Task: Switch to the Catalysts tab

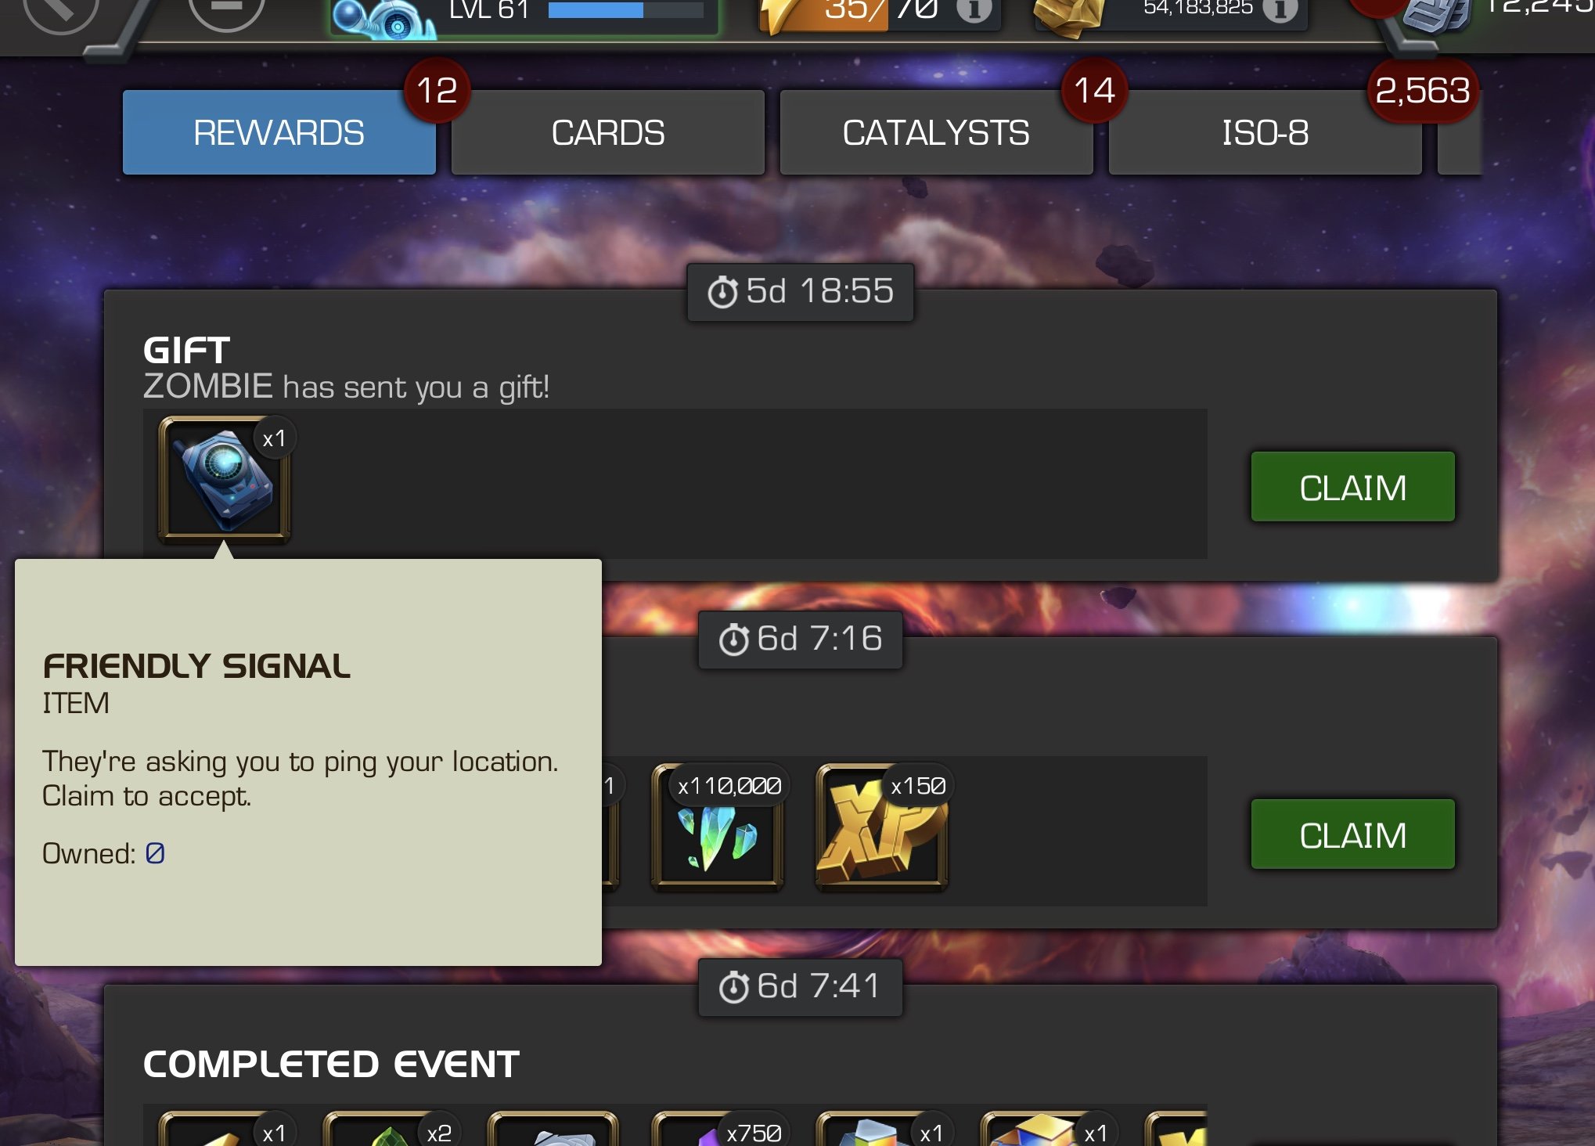Action: coord(937,132)
